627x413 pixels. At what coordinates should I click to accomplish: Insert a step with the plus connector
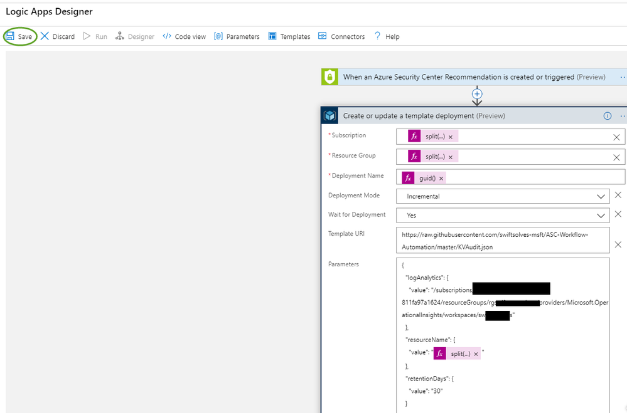tap(477, 94)
